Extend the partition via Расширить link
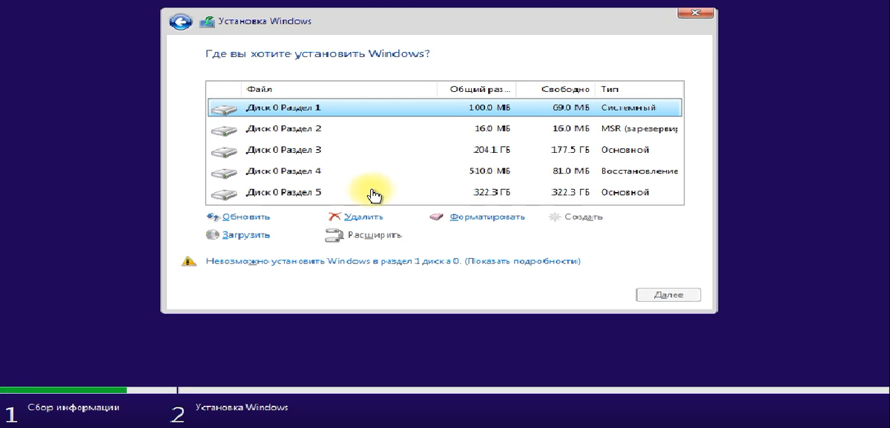Image resolution: width=890 pixels, height=428 pixels. 375,235
